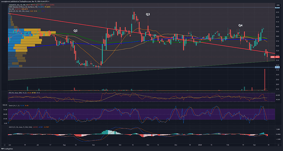Click the red 33.7 last price tag
Viewport: 283px width, 151px height.
275,57
